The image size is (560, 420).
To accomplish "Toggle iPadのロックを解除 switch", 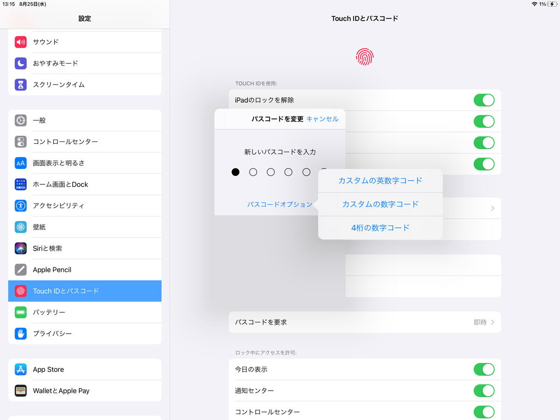I will coord(484,100).
